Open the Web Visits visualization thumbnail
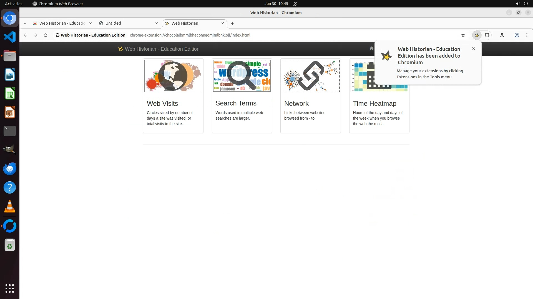This screenshot has height=299, width=533. click(x=173, y=76)
